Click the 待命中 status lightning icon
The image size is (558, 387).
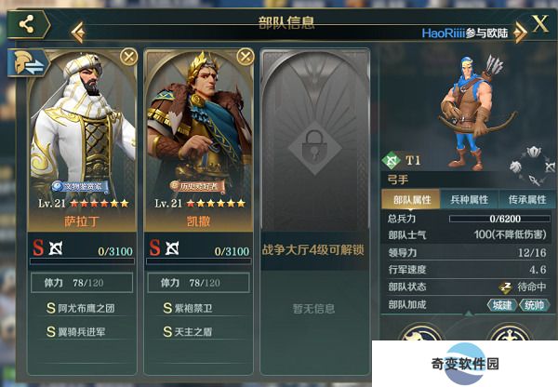pyautogui.click(x=505, y=287)
